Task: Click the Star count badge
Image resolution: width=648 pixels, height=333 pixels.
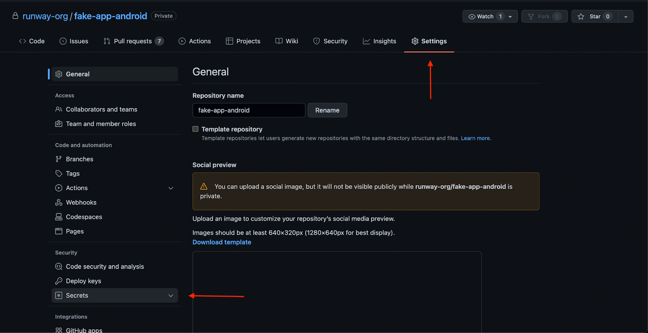Action: 608,16
